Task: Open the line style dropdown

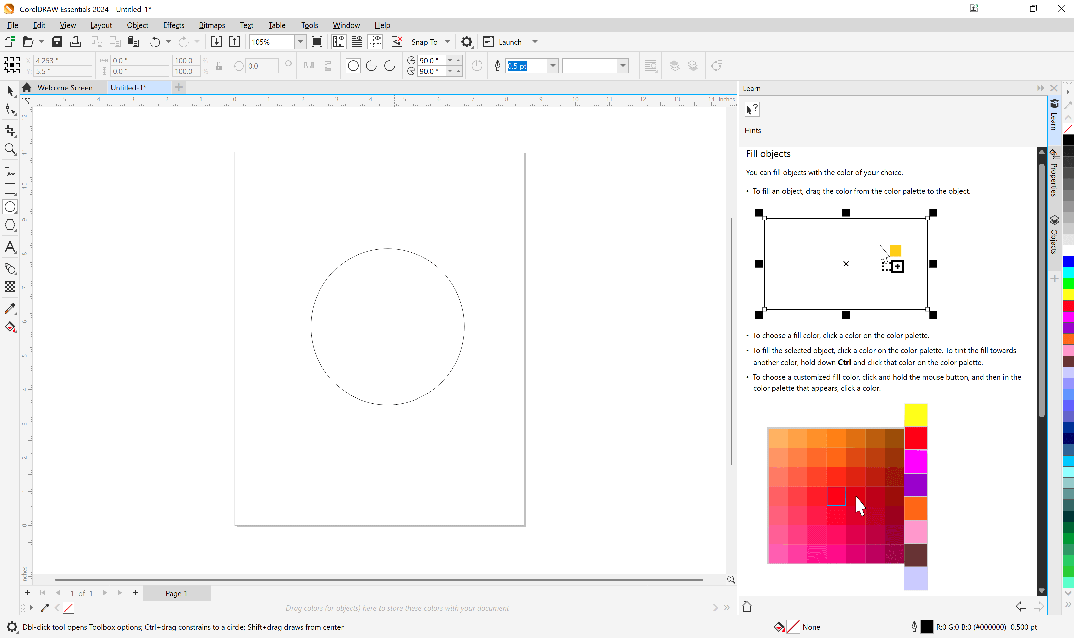Action: click(x=623, y=65)
